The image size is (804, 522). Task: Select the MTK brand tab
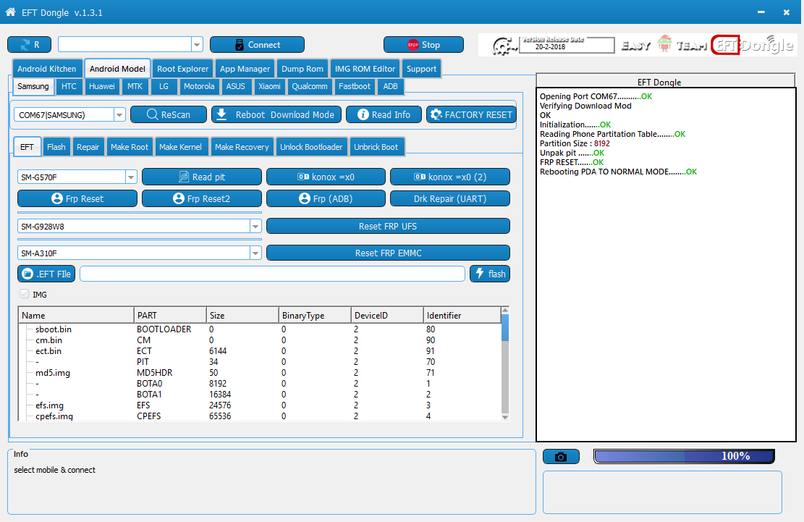click(x=135, y=86)
